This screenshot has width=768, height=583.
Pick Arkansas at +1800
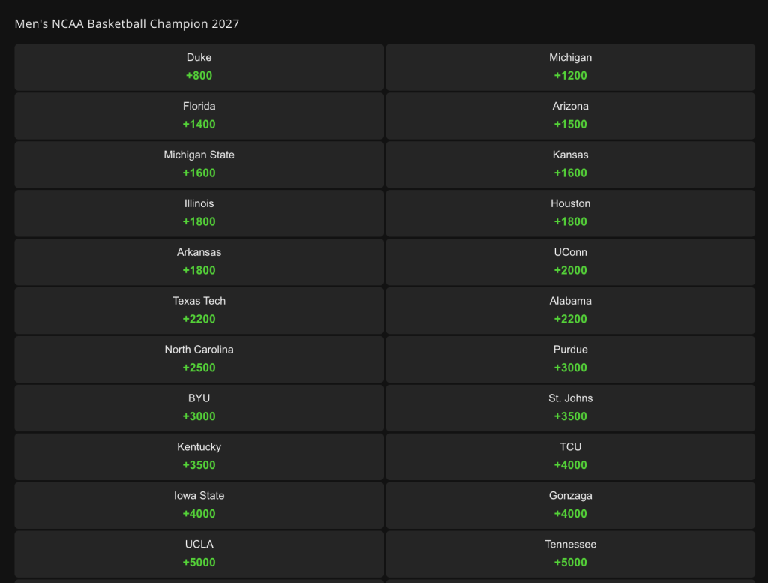[x=199, y=262]
